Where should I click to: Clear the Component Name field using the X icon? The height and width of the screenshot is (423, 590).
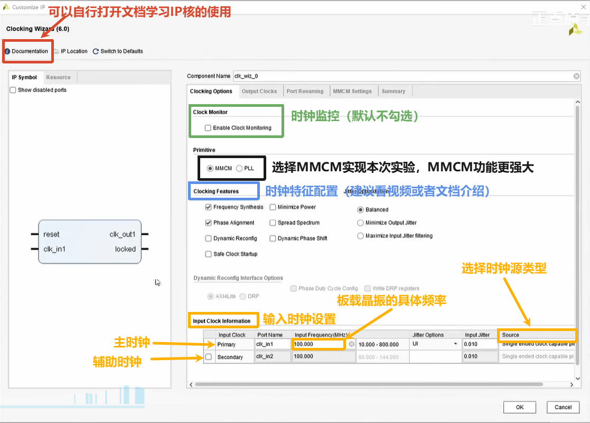pyautogui.click(x=576, y=76)
